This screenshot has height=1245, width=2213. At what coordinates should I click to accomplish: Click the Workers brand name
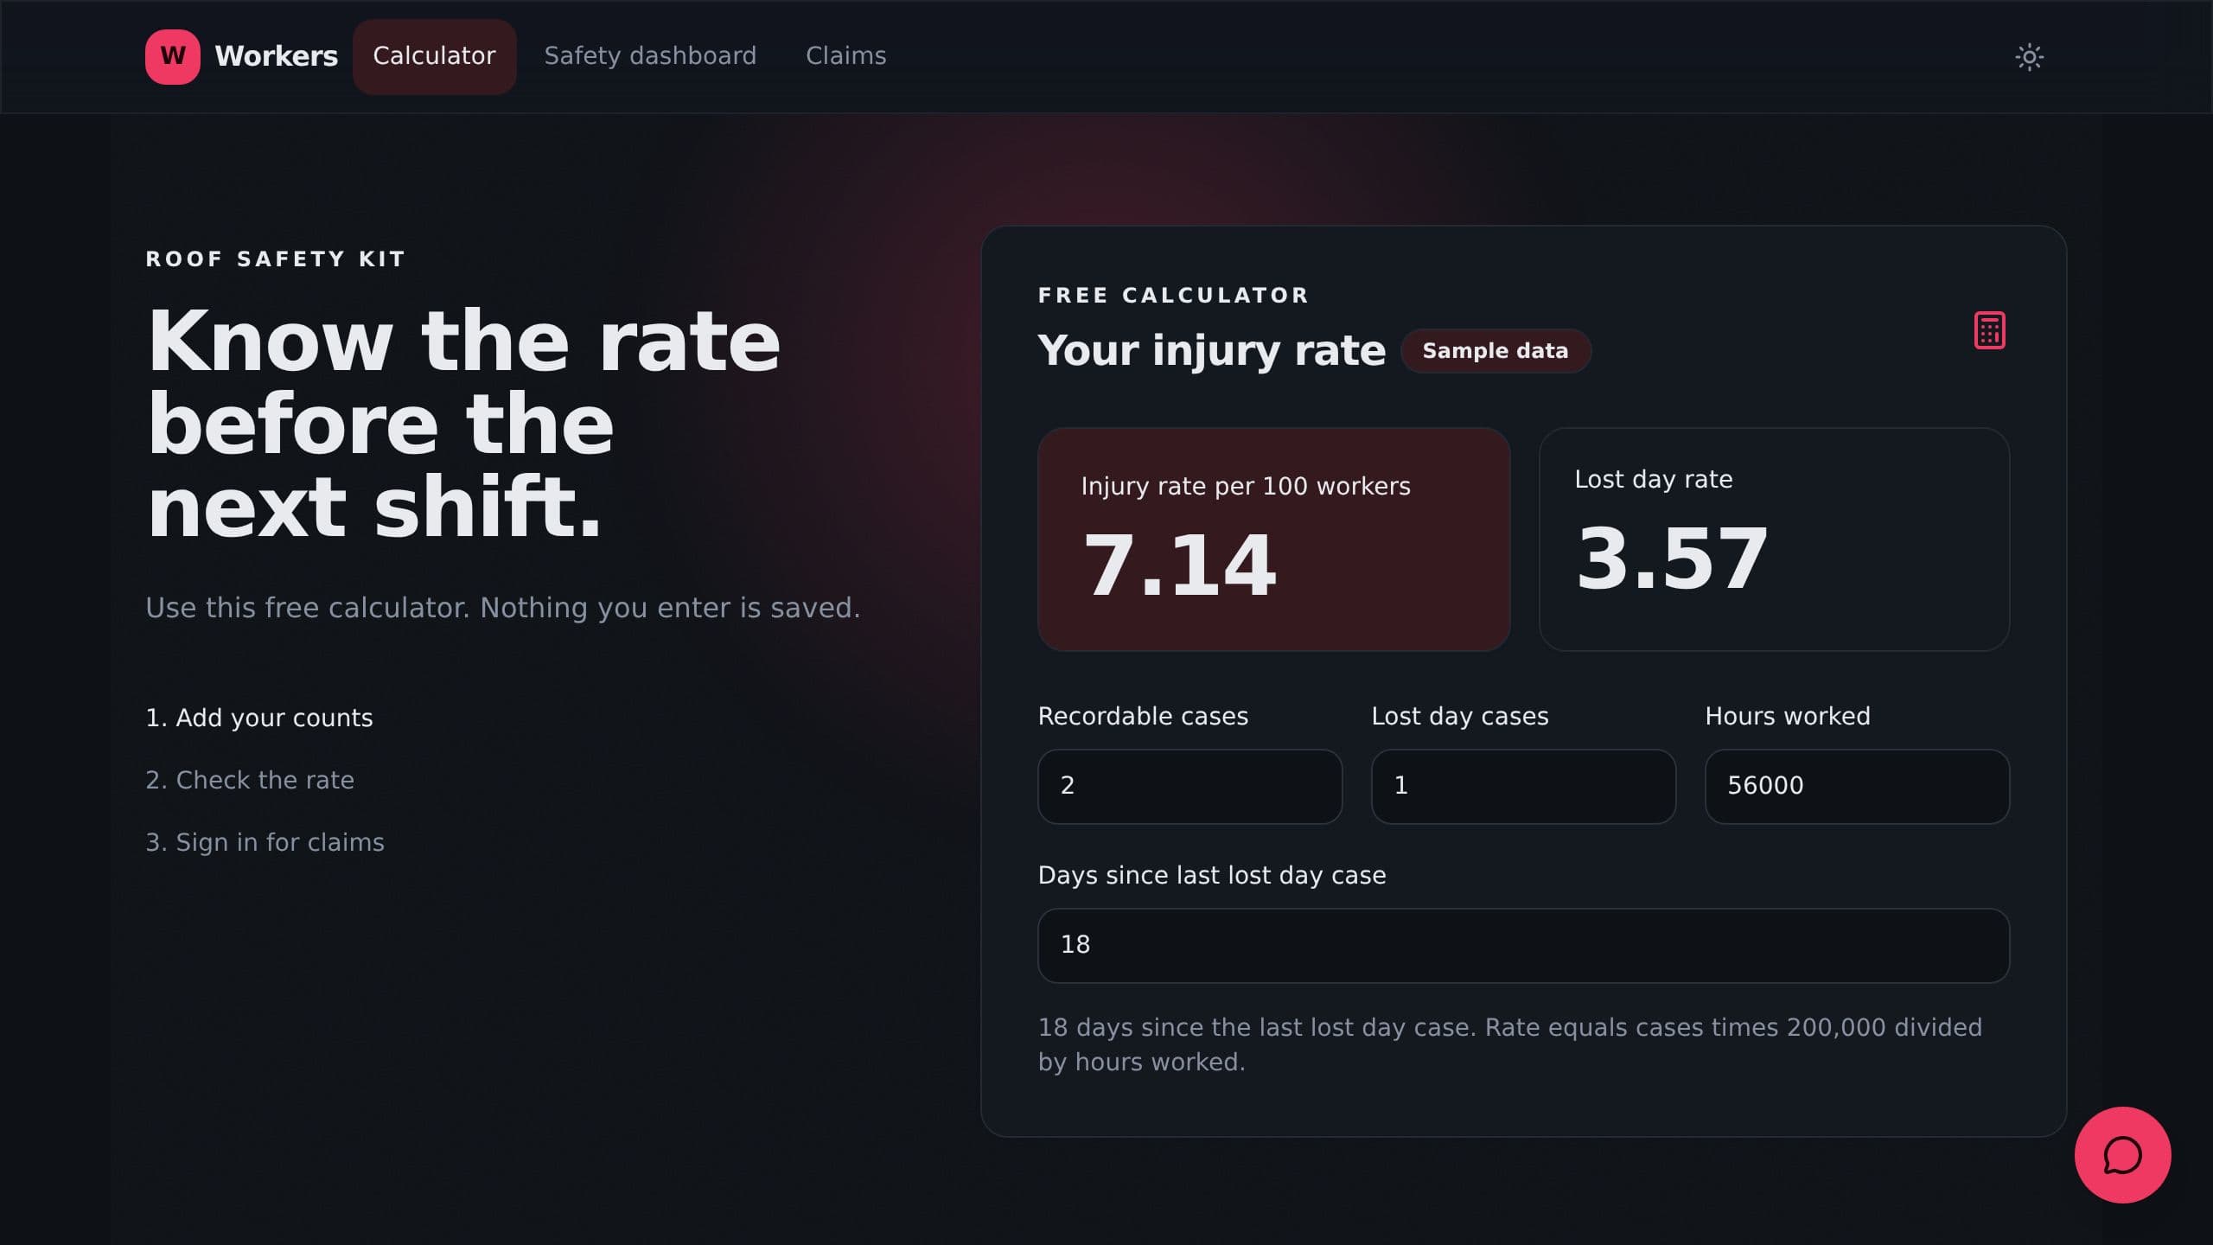coord(276,56)
